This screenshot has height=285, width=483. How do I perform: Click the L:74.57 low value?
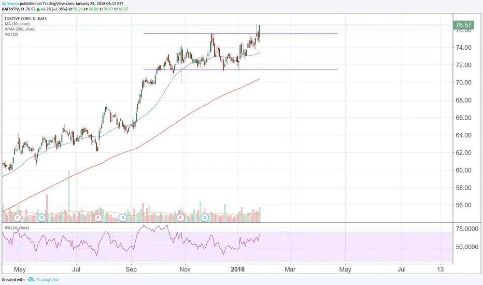pyautogui.click(x=107, y=9)
